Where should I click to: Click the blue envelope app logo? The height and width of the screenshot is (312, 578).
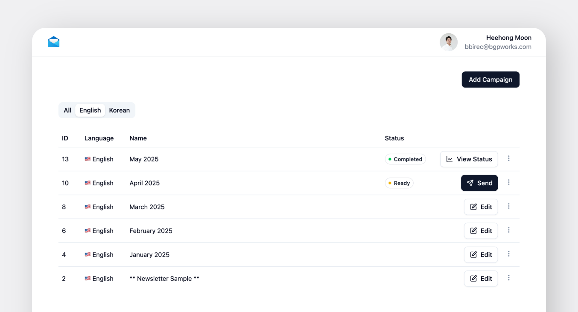[54, 42]
